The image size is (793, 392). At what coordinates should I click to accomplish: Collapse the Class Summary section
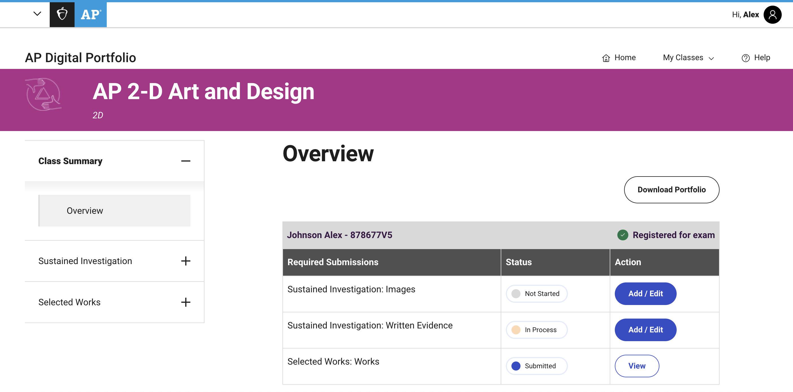186,161
